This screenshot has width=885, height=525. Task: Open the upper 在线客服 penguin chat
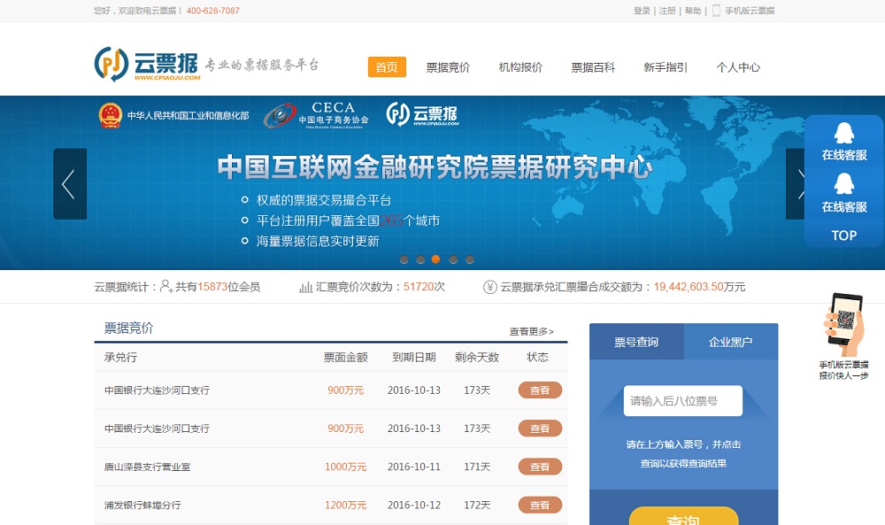(x=843, y=142)
